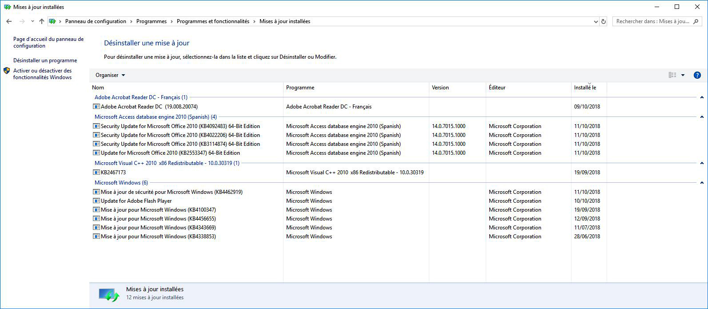Viewport: 708px width, 309px height.
Task: Click icon of Windows update KB4343669
Action: [96, 228]
